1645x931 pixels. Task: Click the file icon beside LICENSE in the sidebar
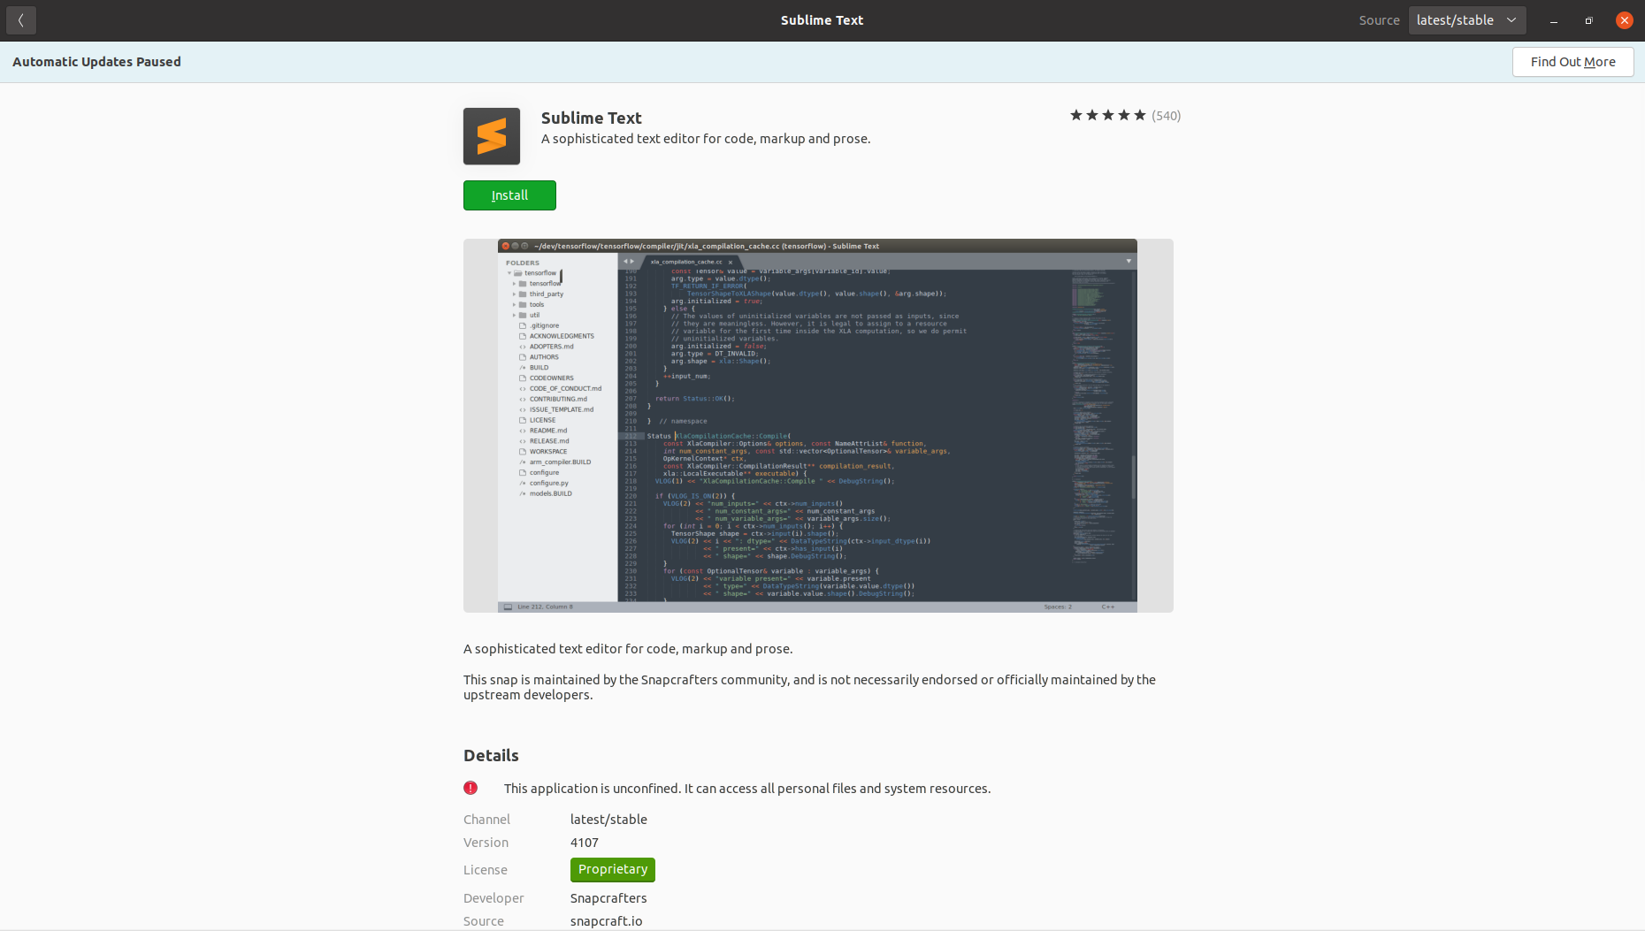(524, 420)
